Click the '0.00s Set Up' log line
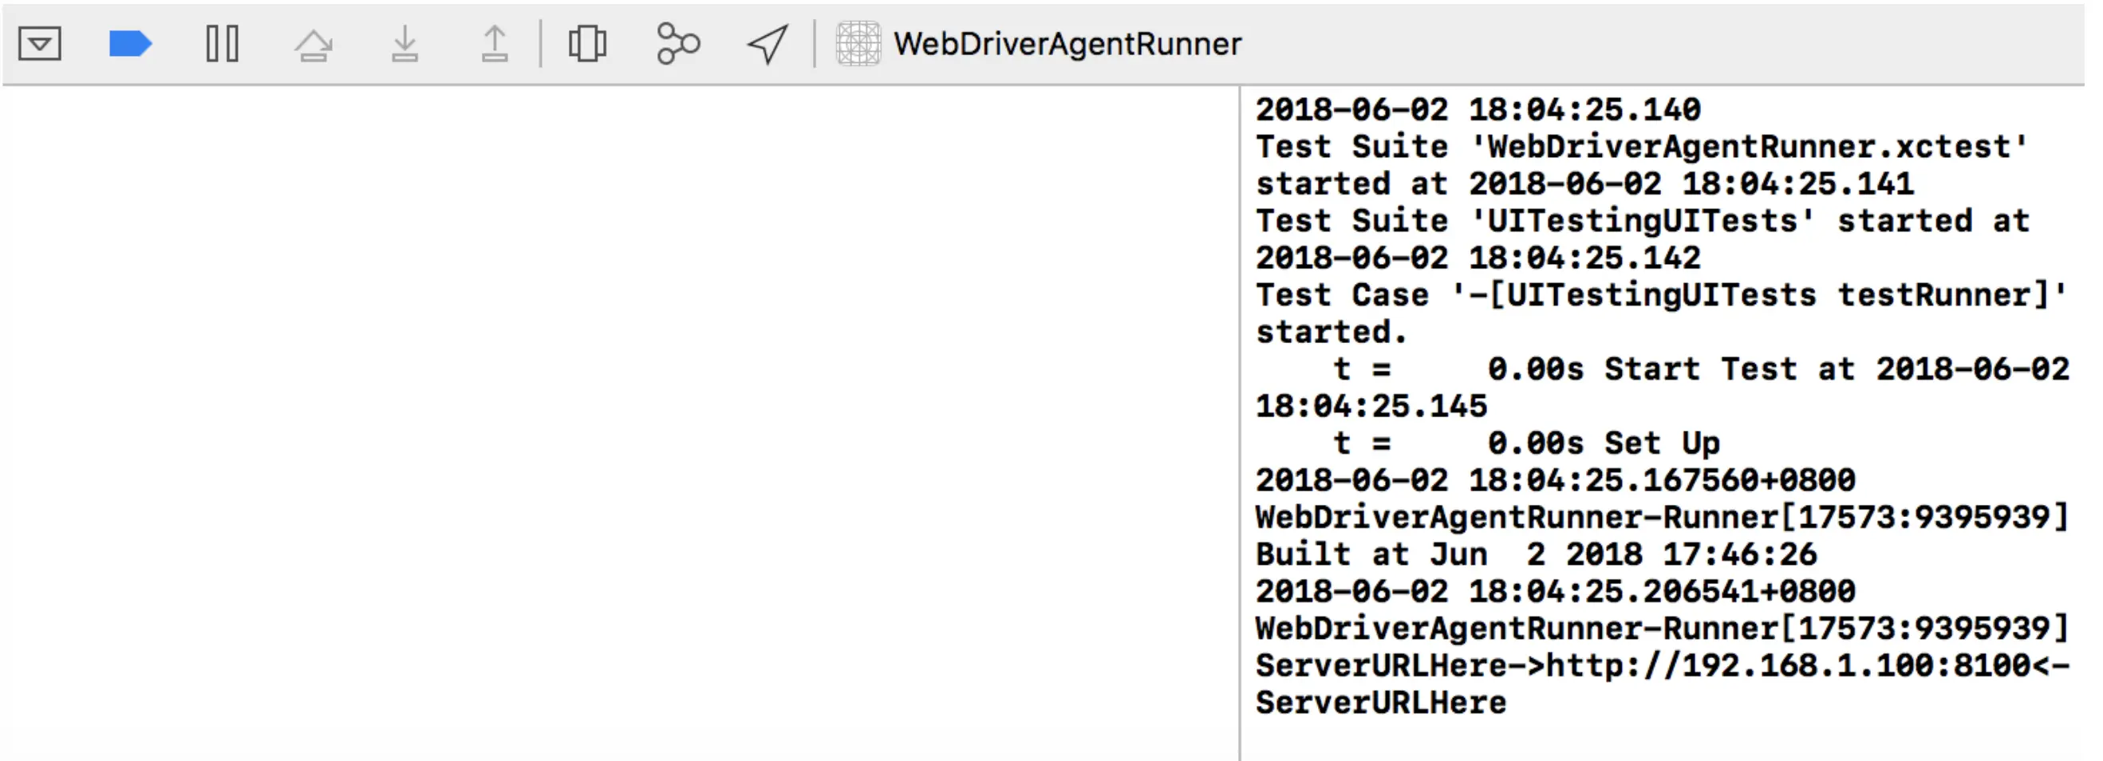Image resolution: width=2103 pixels, height=761 pixels. pyautogui.click(x=1527, y=444)
